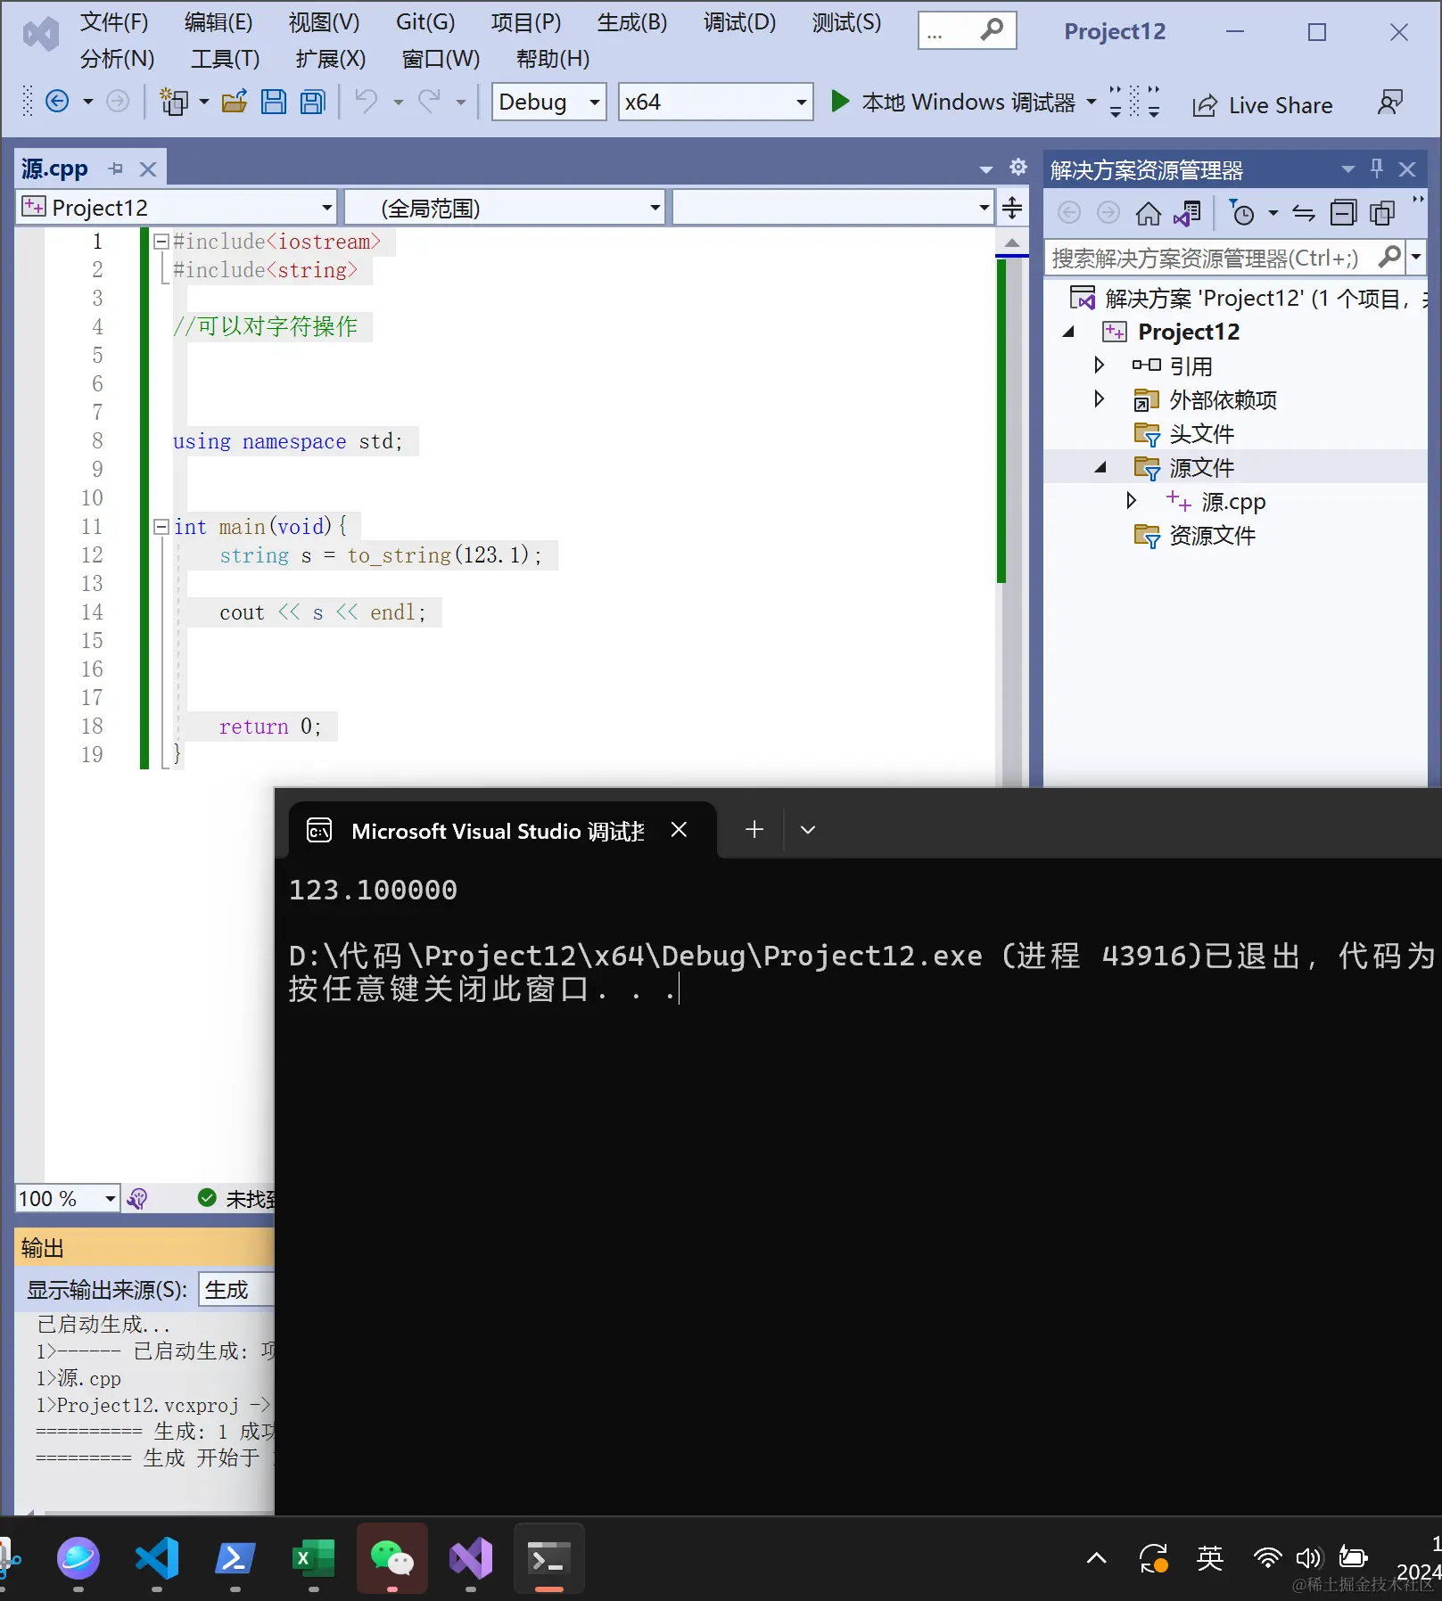Open new tab in debug console terminal
The width and height of the screenshot is (1442, 1601).
(754, 829)
